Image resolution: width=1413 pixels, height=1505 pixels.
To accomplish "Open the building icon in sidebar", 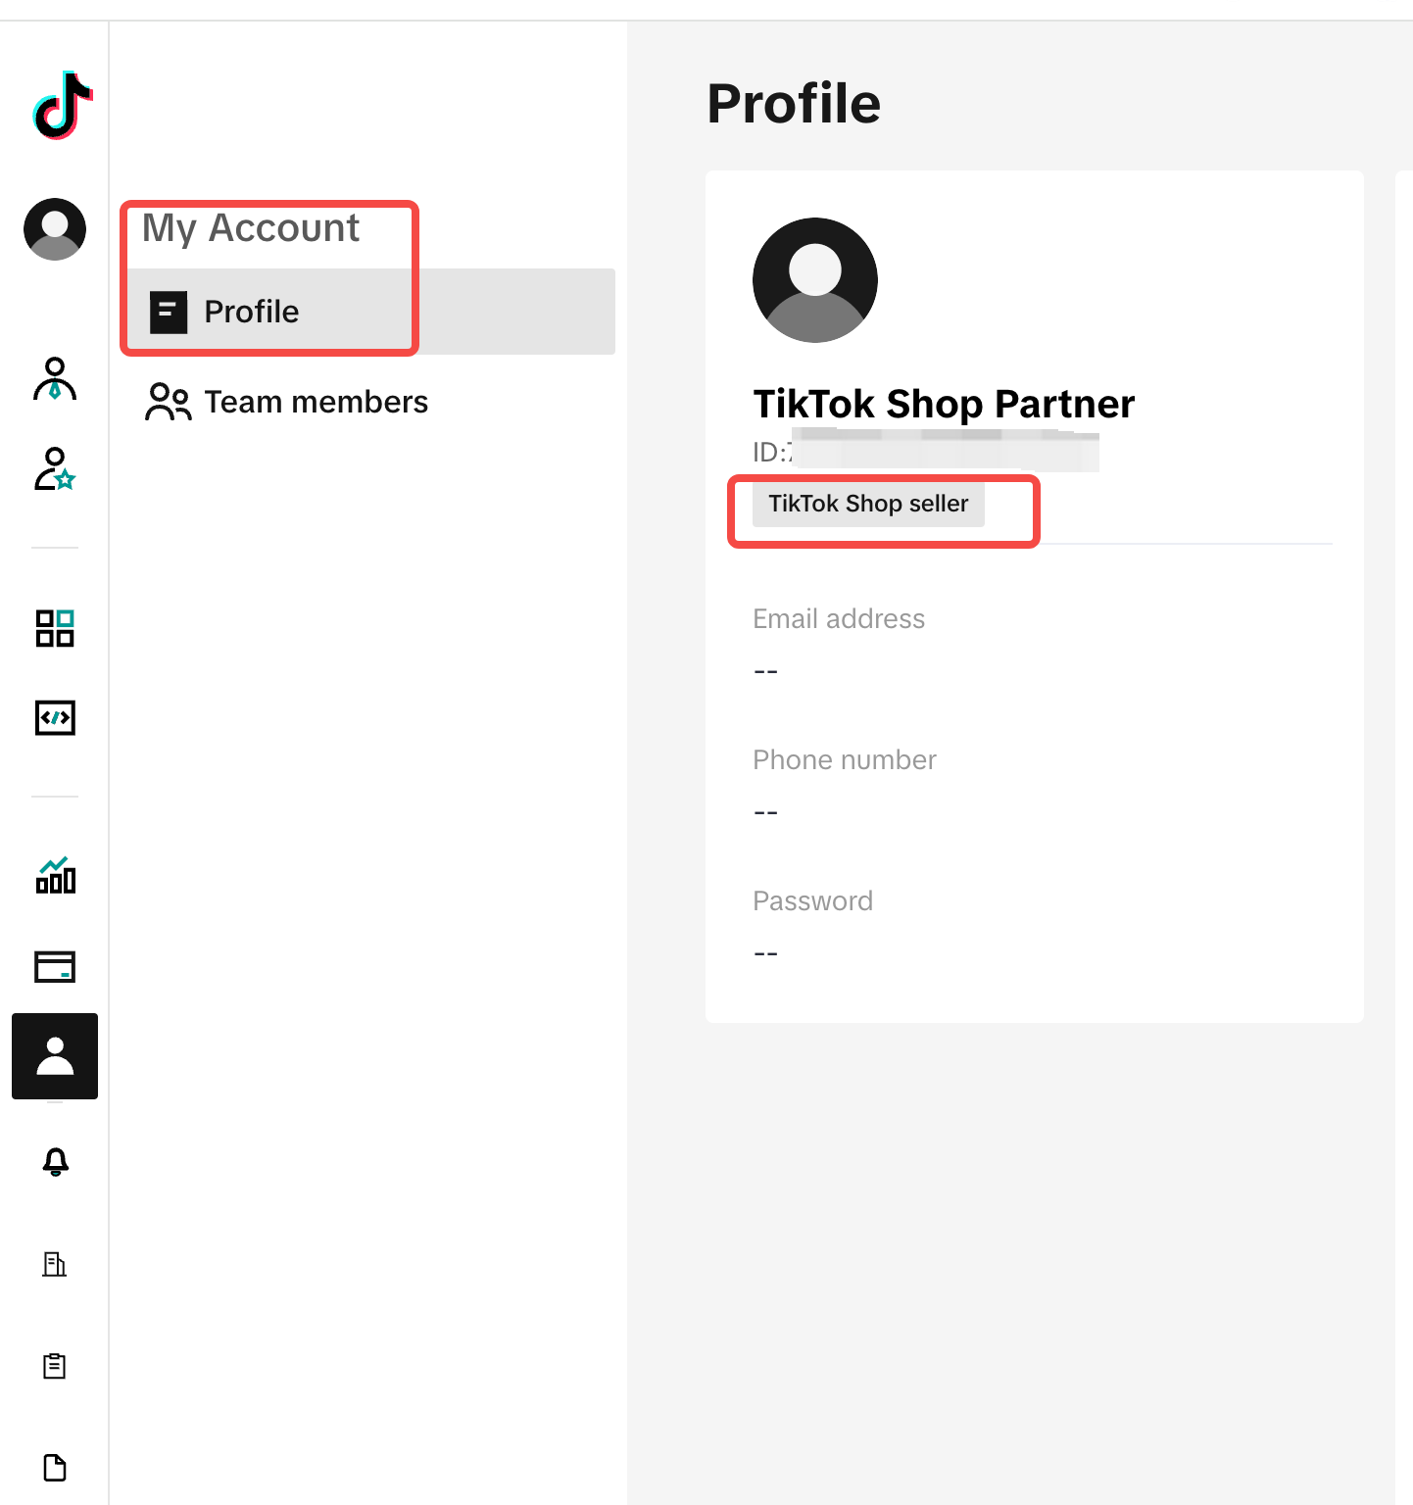I will (55, 1264).
